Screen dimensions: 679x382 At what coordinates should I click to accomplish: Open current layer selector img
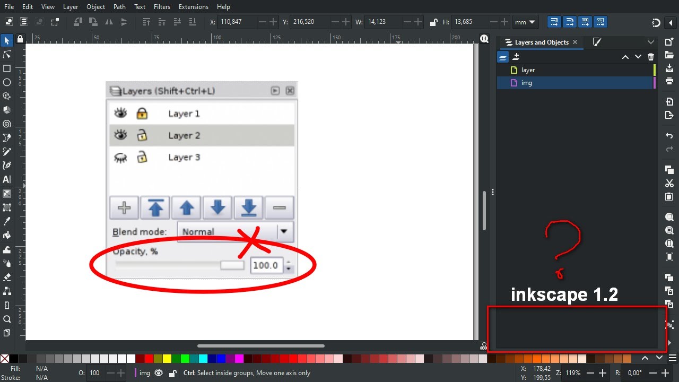[142, 373]
